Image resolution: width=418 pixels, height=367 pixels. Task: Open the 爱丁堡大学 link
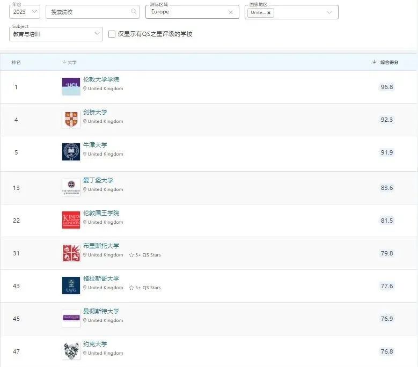tap(98, 180)
